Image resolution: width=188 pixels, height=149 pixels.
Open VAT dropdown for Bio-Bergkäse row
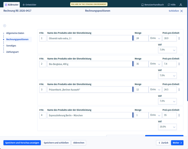coord(167,76)
